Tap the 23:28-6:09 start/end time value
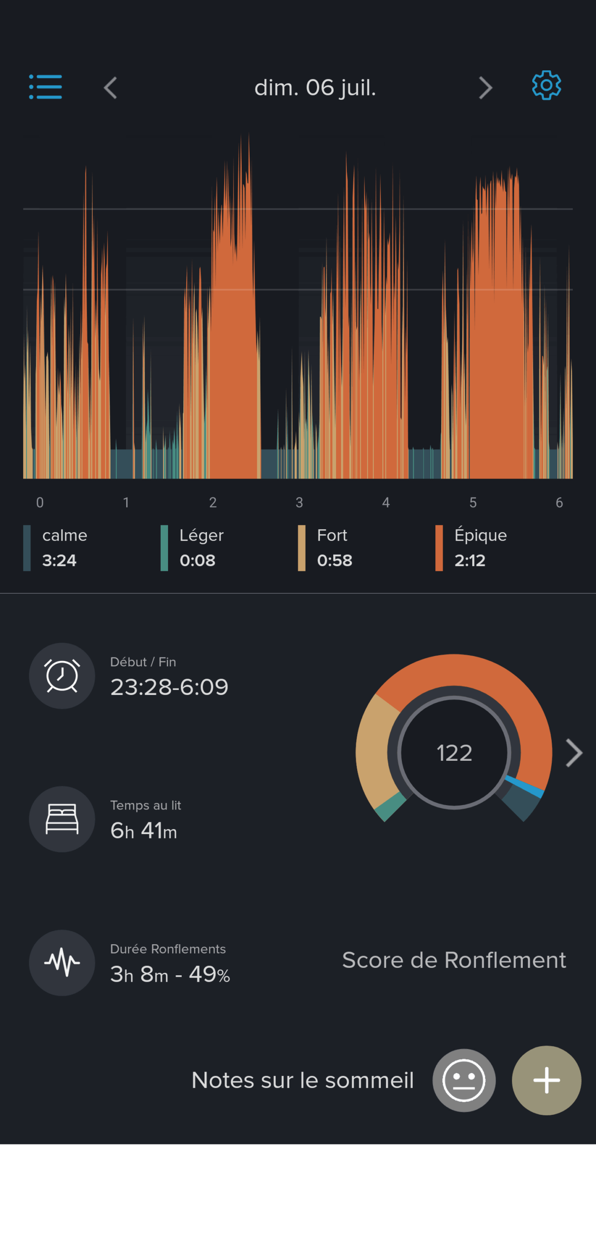 click(x=169, y=687)
